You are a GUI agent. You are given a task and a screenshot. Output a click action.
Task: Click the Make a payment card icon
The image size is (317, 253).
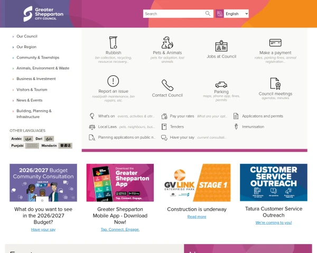pos(275,43)
